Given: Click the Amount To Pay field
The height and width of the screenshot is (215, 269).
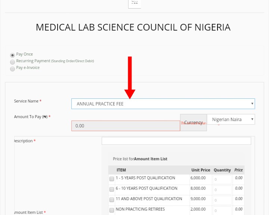Looking at the screenshot, I should pyautogui.click(x=126, y=126).
